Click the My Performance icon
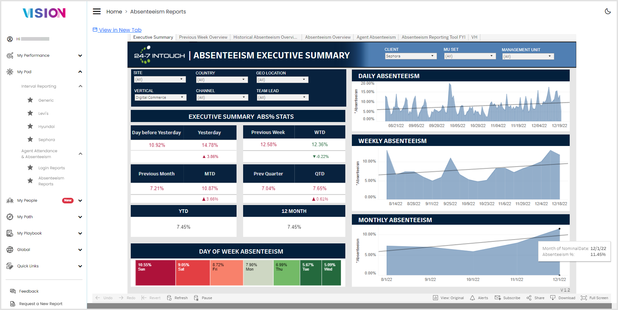Screen dimensions: 618x310 [10, 55]
